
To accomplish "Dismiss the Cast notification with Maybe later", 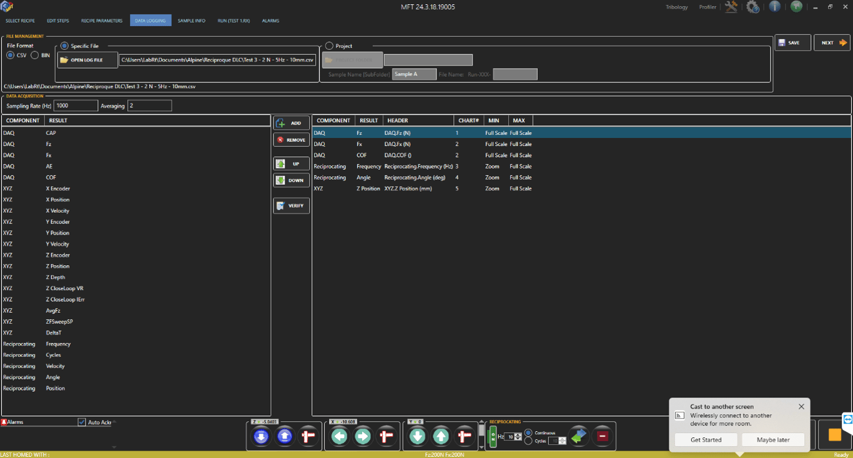I will pos(773,439).
